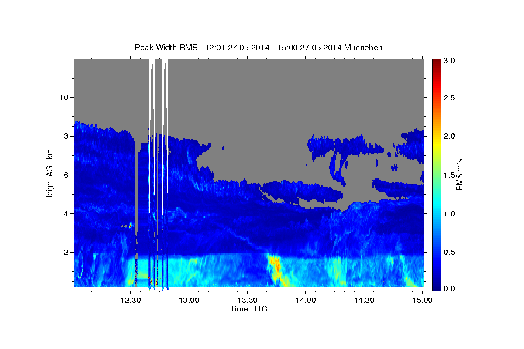Click the colorbar value 2.0

[x=450, y=136]
